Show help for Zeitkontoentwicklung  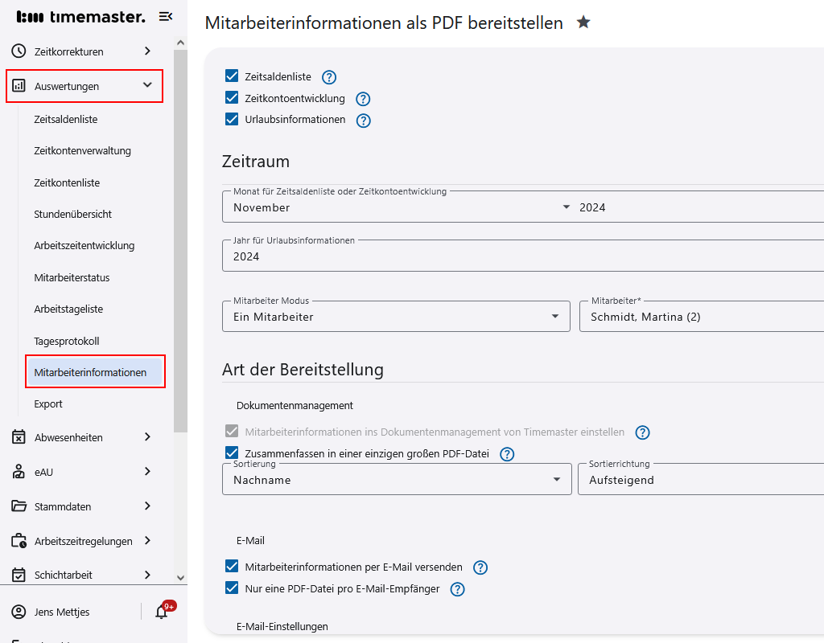point(363,99)
